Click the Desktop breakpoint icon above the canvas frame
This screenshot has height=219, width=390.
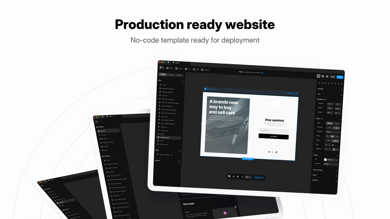[205, 89]
